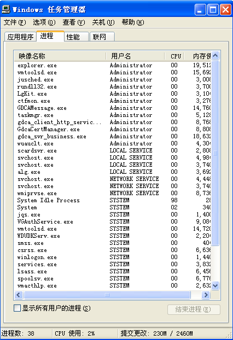Click the horizontal scrollbar left arrow
This screenshot has height=340, width=233.
[x=19, y=295]
